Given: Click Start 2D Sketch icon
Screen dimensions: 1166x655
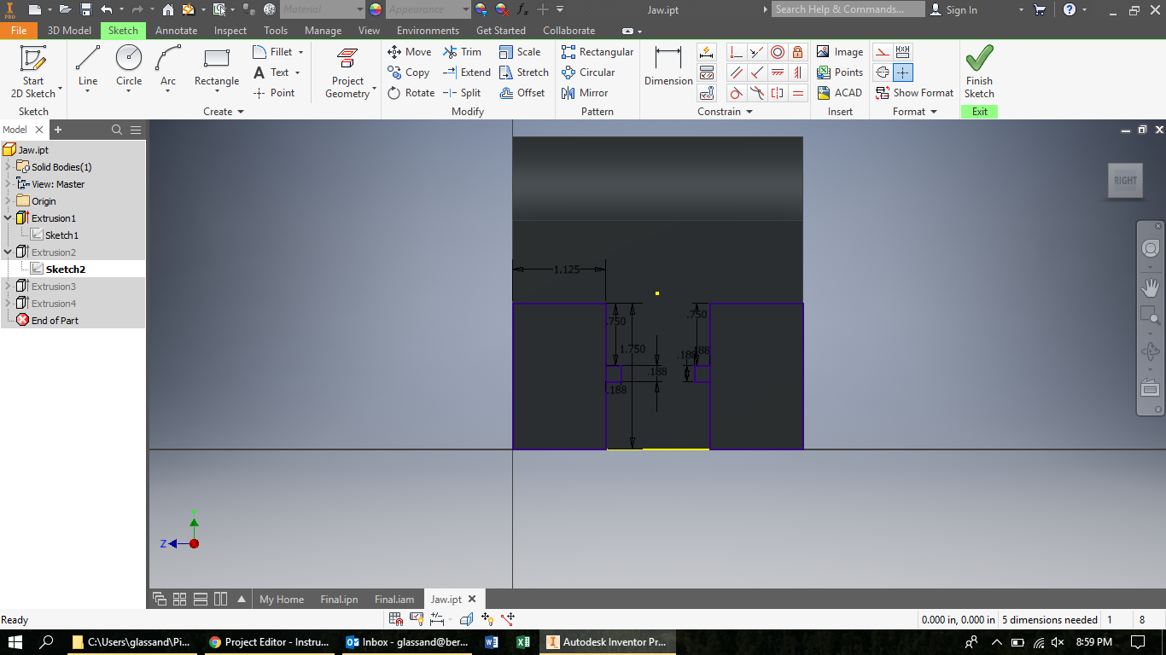Looking at the screenshot, I should click(33, 58).
